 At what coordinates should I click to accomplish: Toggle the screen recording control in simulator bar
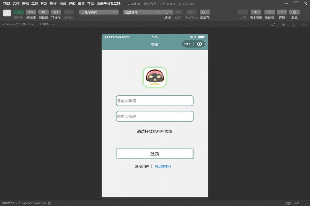(283, 24)
